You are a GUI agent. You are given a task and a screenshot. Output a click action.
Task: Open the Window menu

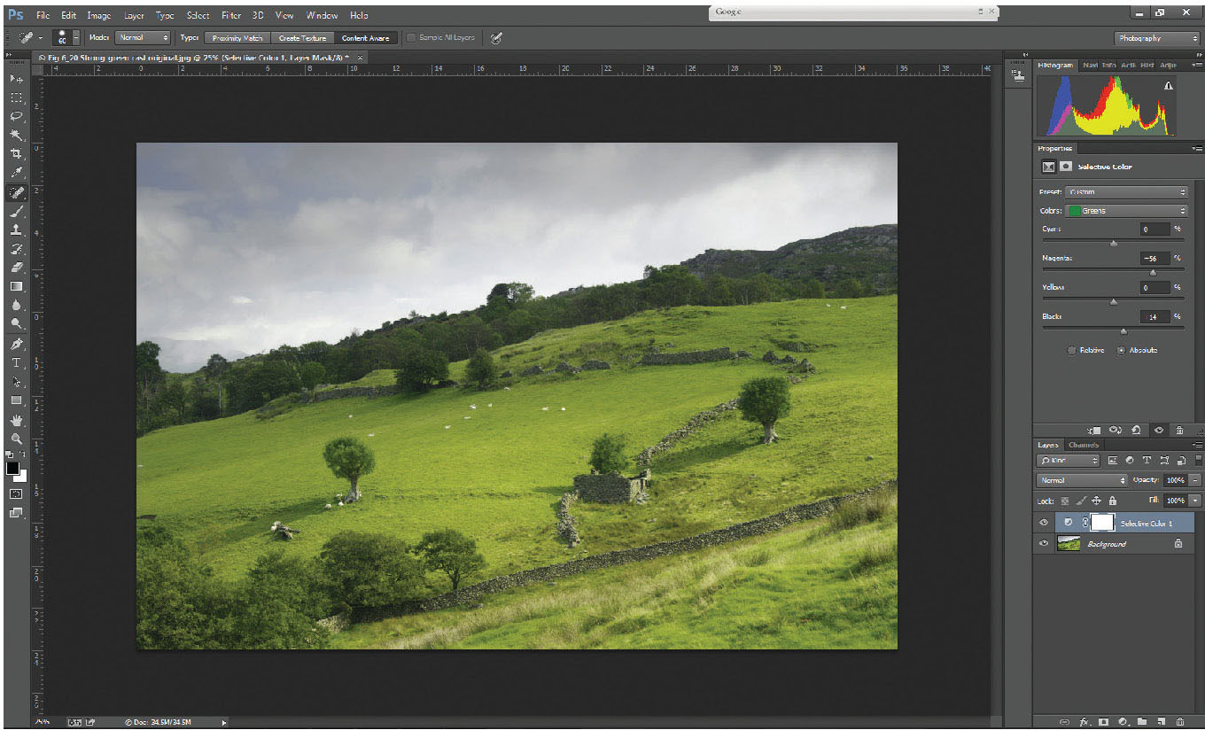point(322,15)
